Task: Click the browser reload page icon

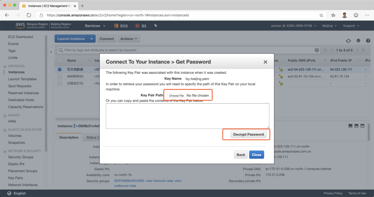Action: pyautogui.click(x=29, y=15)
